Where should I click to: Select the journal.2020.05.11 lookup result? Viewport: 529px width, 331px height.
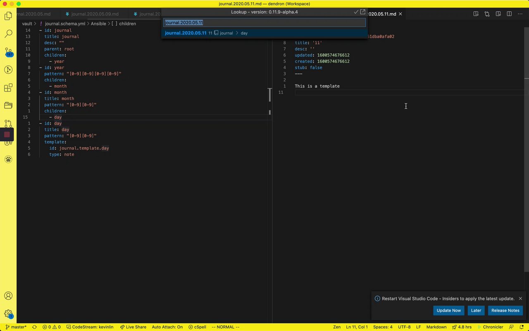pyautogui.click(x=264, y=33)
